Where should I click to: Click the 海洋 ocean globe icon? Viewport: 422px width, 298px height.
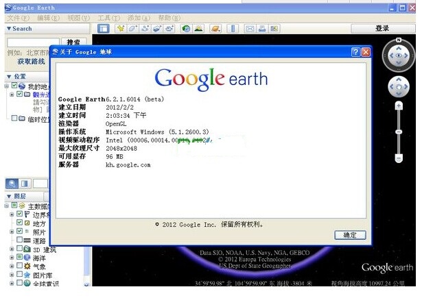(x=27, y=258)
